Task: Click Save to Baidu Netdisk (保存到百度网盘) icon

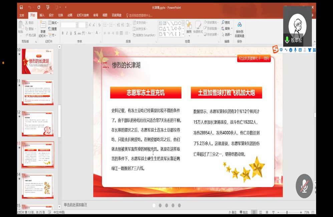Action: (239, 25)
